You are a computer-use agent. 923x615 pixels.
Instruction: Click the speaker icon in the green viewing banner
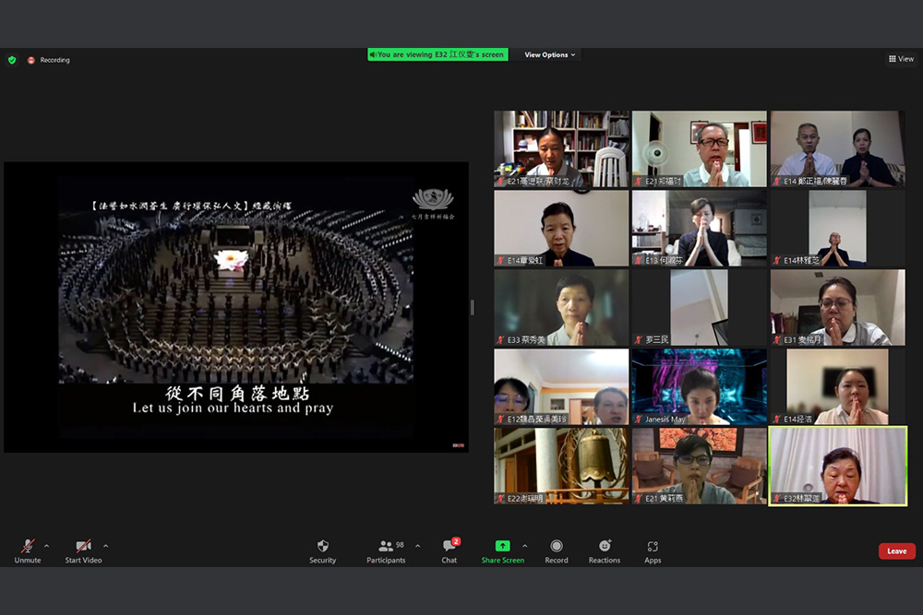[373, 54]
